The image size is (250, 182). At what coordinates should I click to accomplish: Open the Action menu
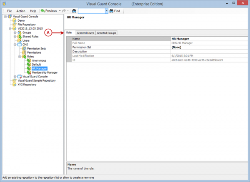[x=21, y=11]
